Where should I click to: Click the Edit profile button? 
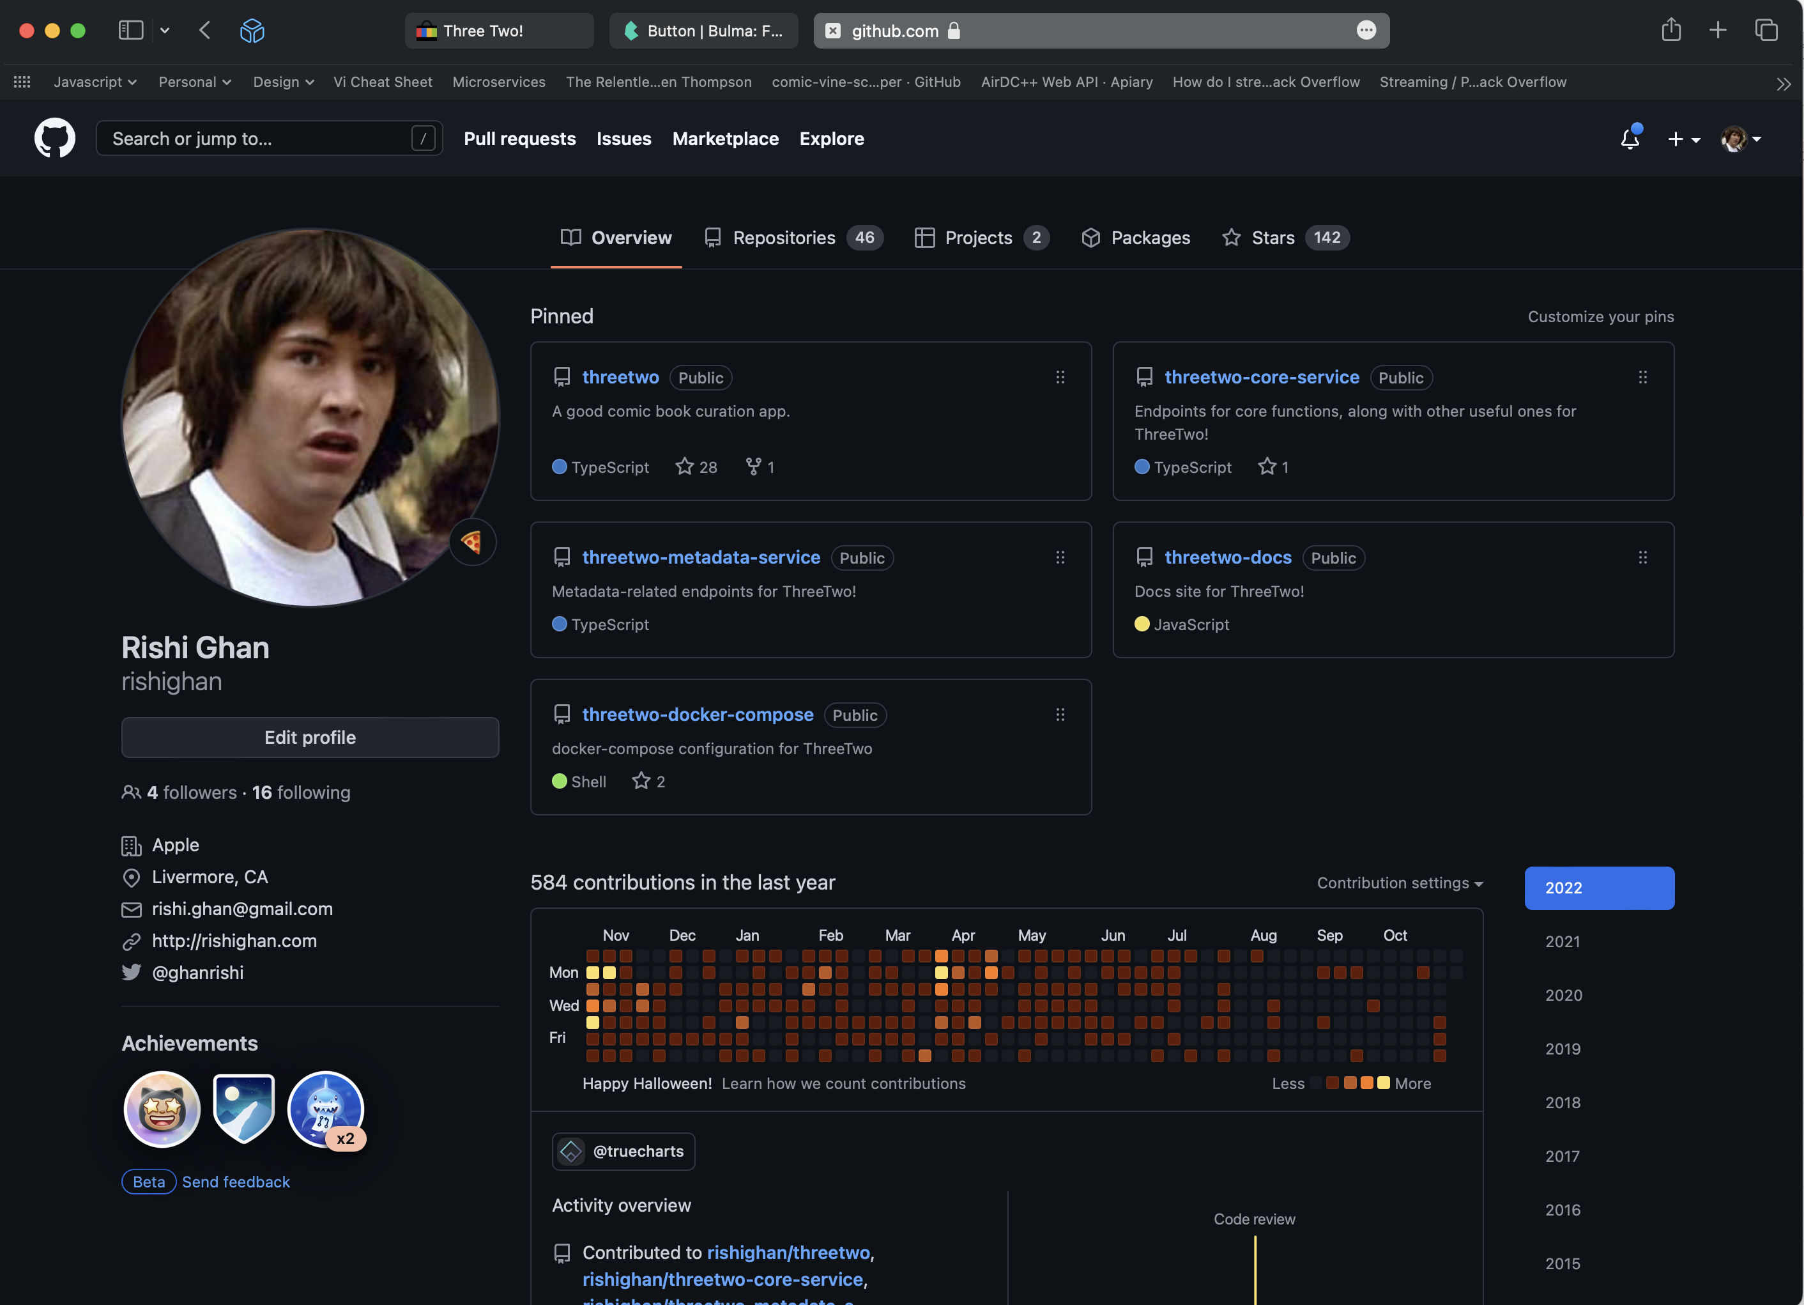point(309,737)
